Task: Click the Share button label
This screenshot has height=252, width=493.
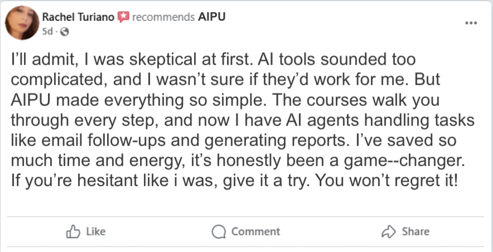Action: [x=415, y=232]
